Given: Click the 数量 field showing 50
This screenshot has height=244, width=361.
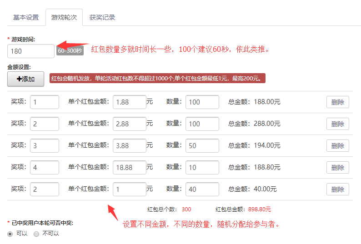Looking at the screenshot, I should click(202, 146).
